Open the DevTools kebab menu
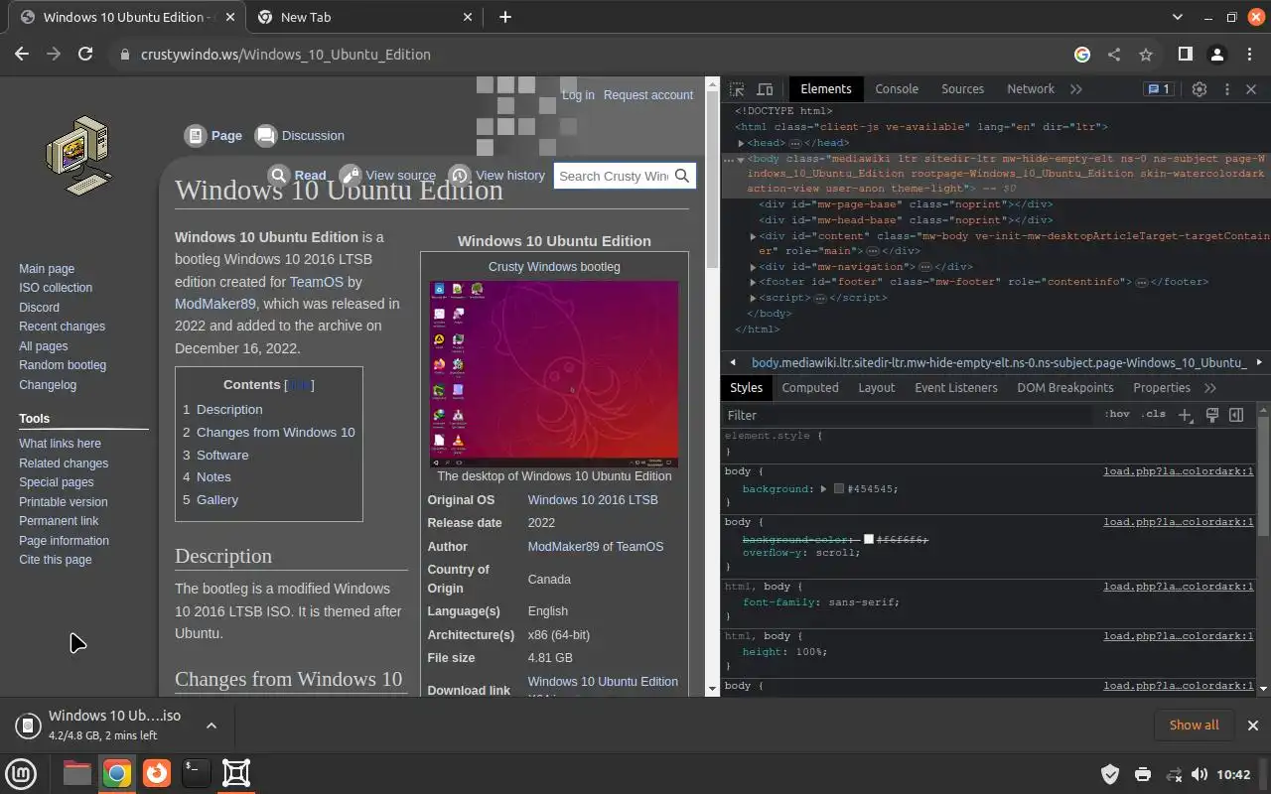1271x794 pixels. point(1227,89)
